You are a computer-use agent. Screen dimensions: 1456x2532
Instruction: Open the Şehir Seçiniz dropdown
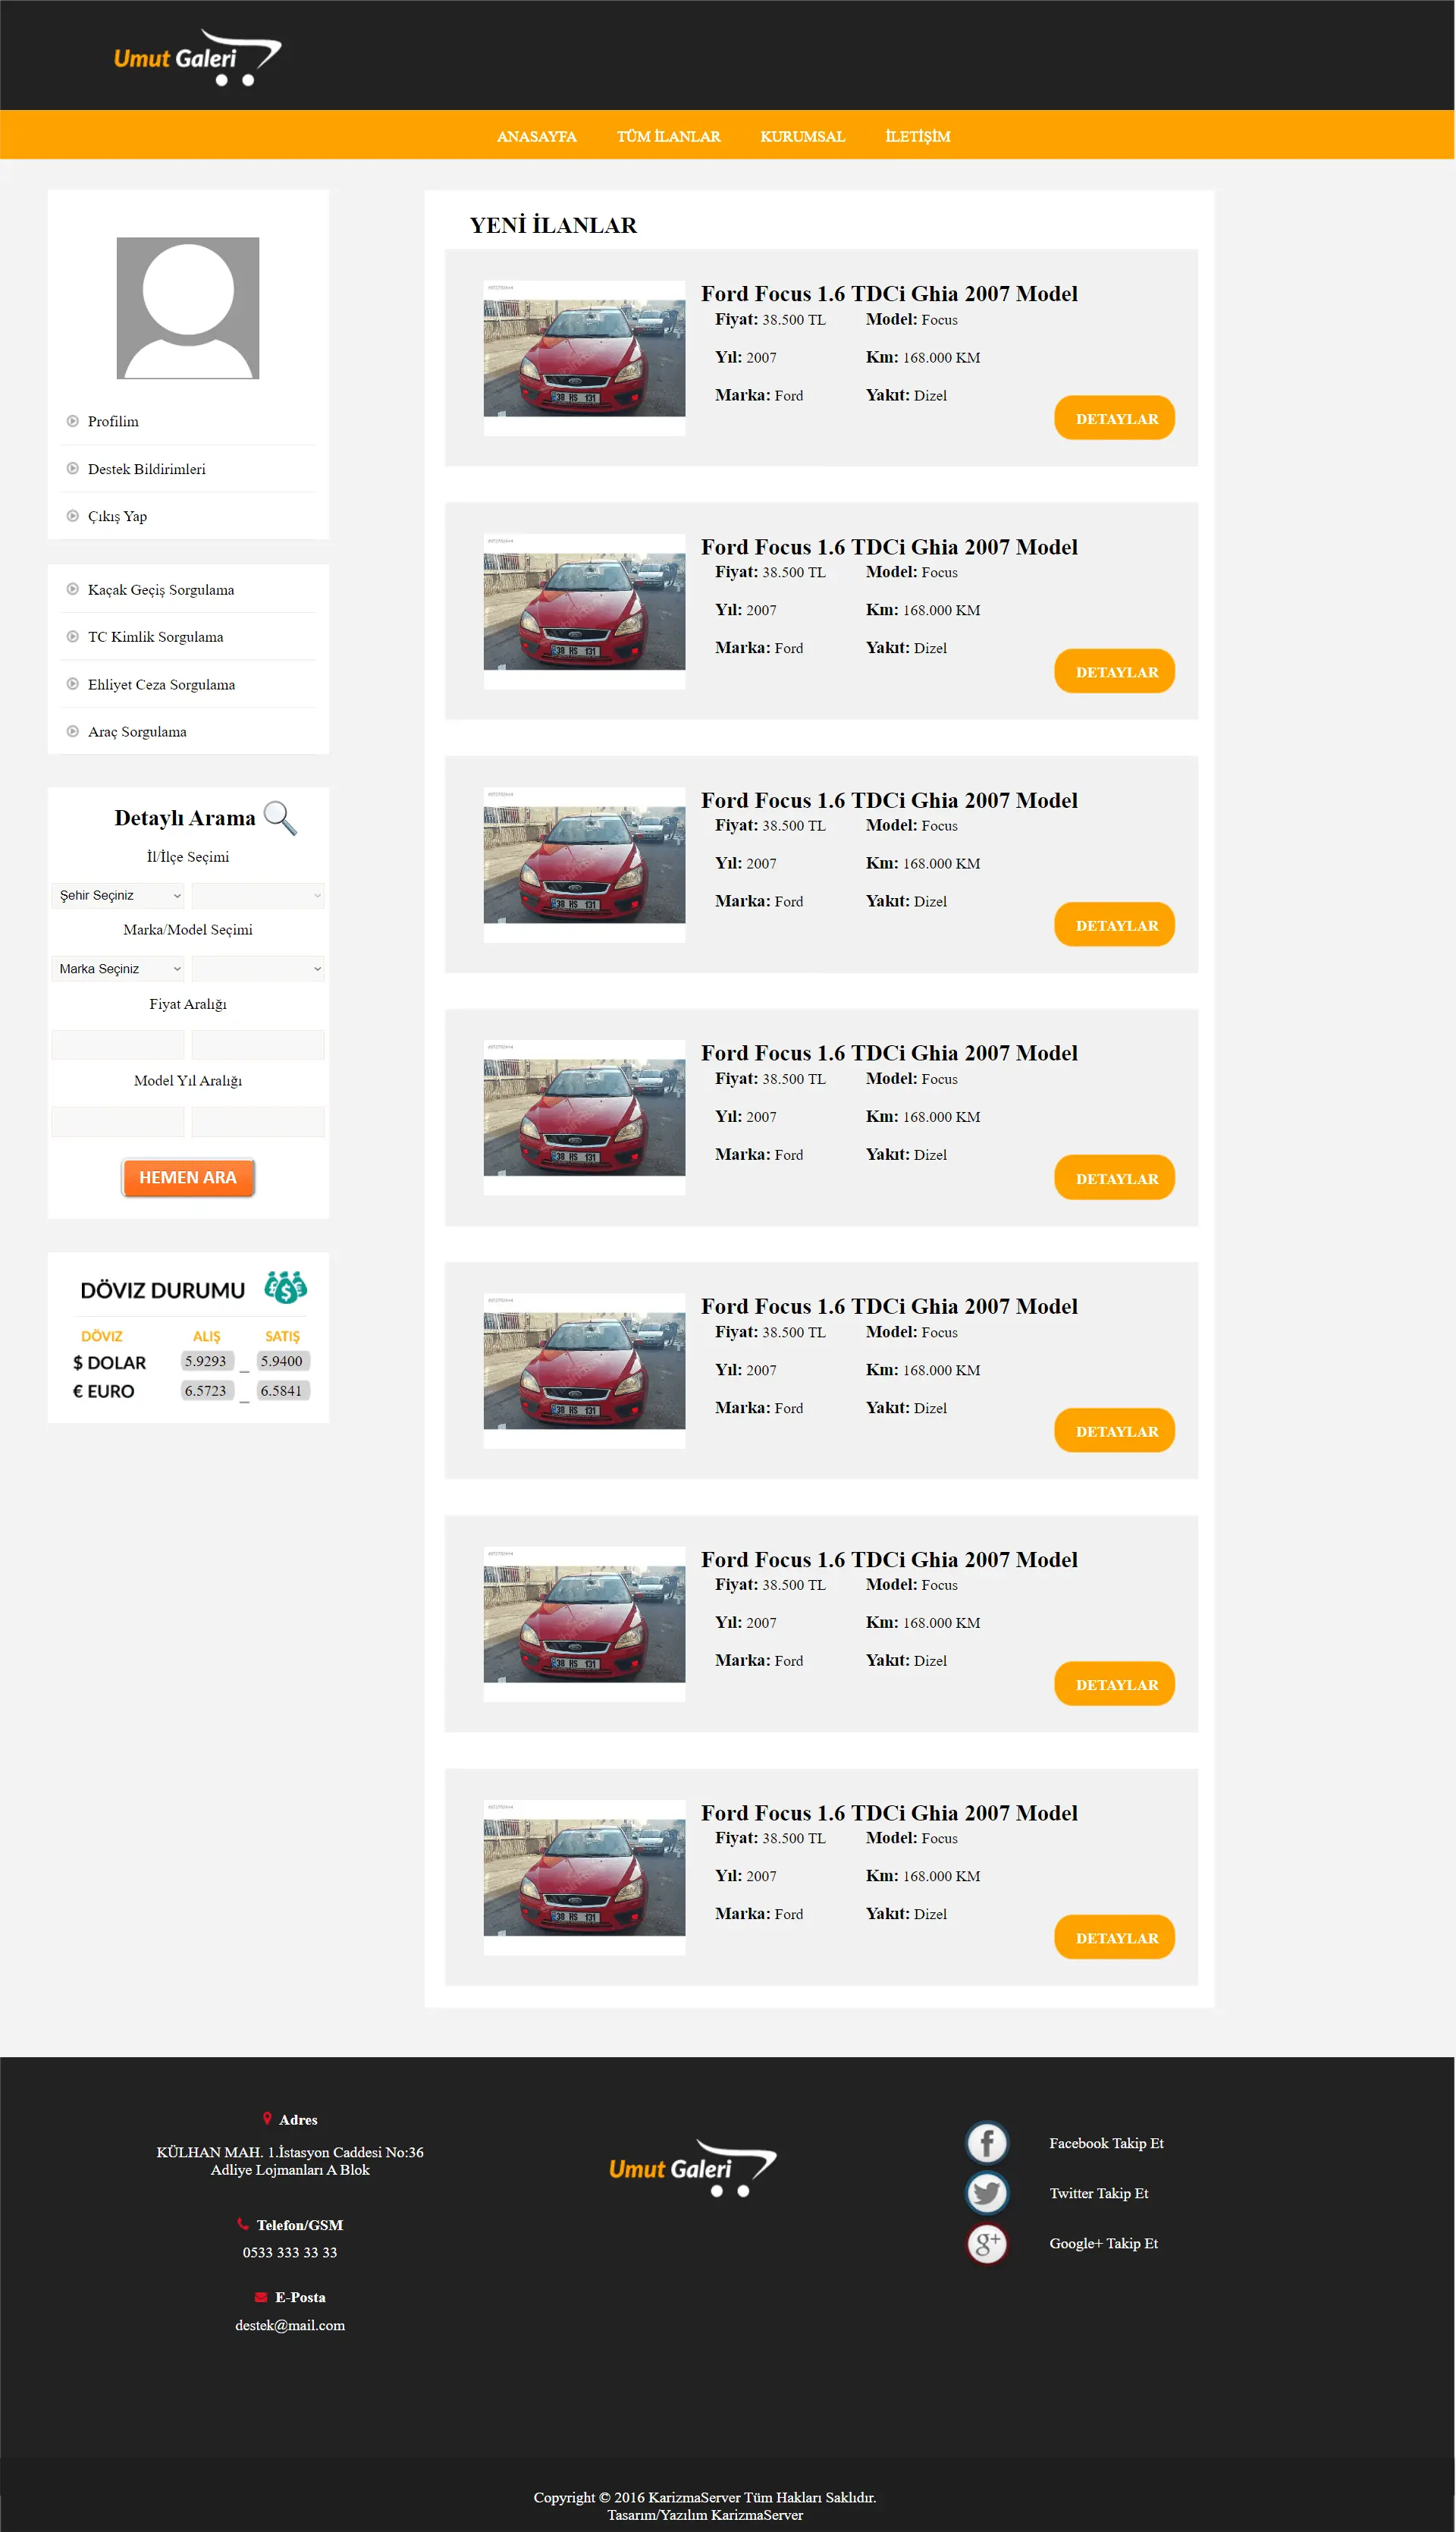118,895
